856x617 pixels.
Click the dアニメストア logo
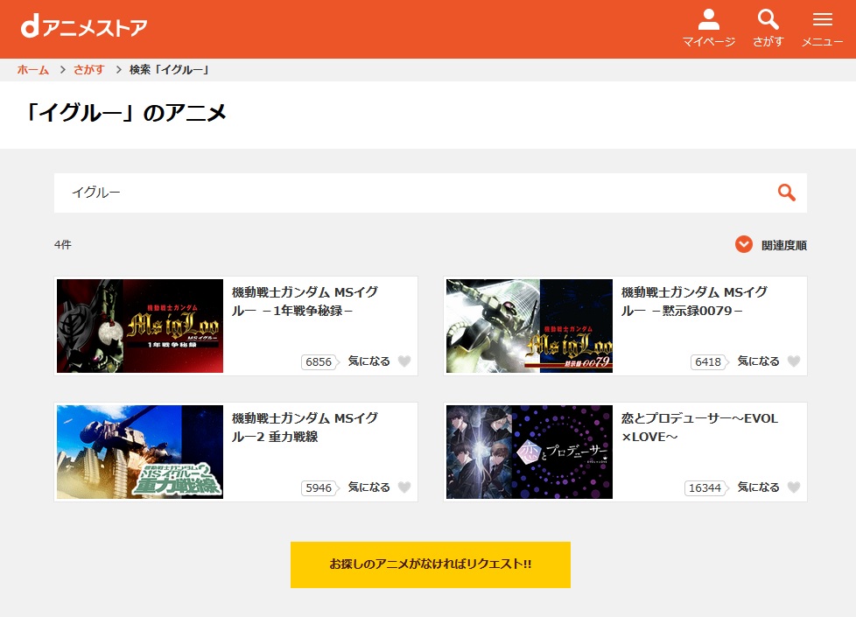[84, 27]
